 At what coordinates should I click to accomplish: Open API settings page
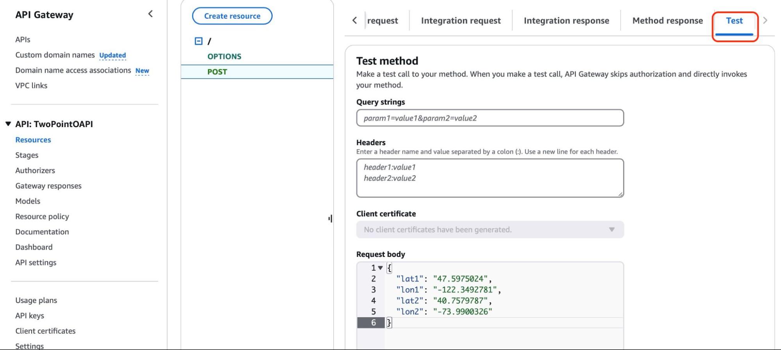(x=36, y=262)
